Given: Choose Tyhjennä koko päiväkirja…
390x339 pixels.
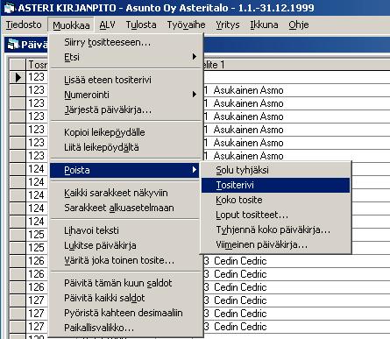Looking at the screenshot, I should point(275,230).
